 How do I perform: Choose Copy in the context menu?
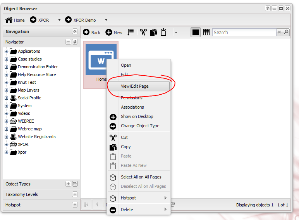click(139, 147)
